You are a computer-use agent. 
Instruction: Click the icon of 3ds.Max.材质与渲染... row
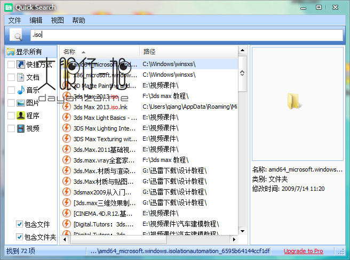point(67,171)
